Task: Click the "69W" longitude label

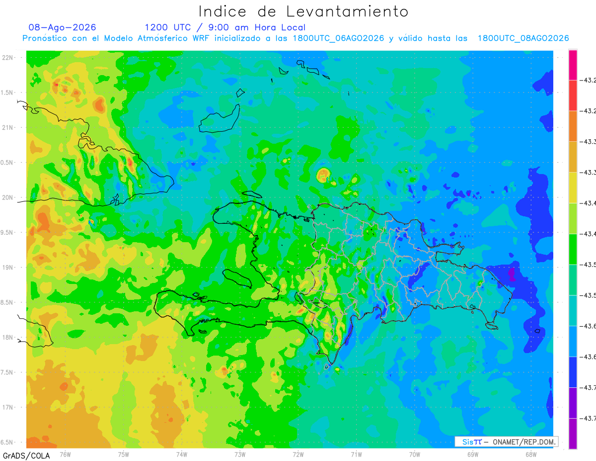Action: 472,454
